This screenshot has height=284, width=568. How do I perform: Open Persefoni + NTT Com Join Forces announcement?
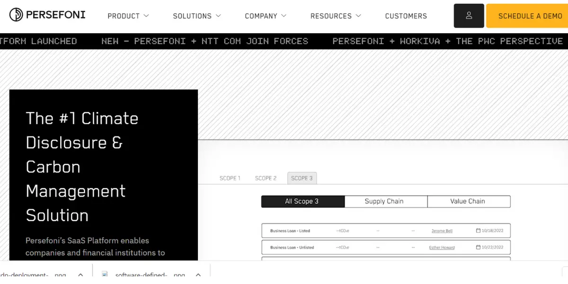tap(205, 41)
